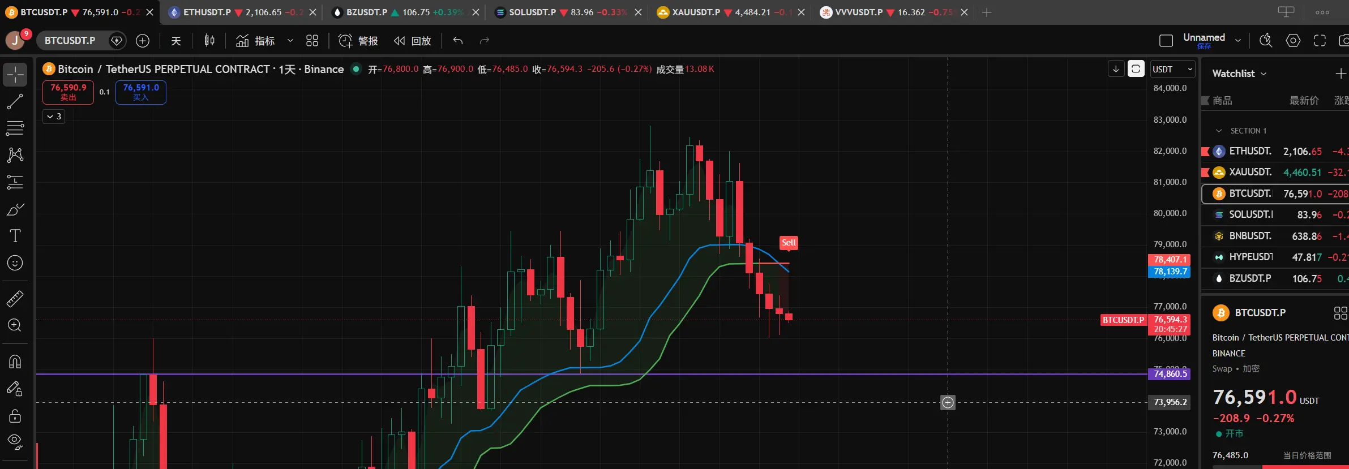Click the plus button at crosshair price 73,956.2
This screenshot has width=1349, height=469.
click(948, 402)
